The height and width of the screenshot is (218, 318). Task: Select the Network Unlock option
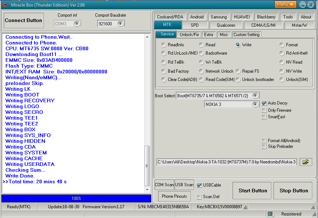click(201, 71)
